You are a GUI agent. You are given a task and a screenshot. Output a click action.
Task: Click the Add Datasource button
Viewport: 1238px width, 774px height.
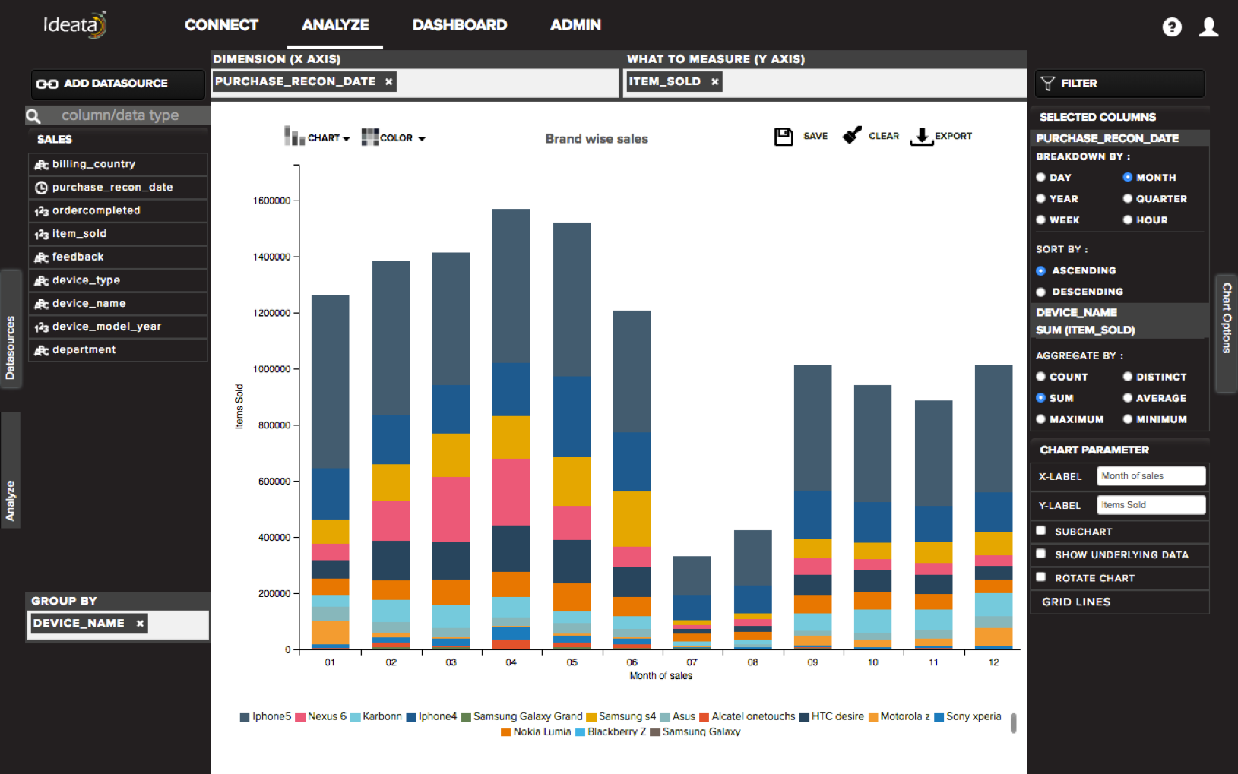tap(118, 84)
